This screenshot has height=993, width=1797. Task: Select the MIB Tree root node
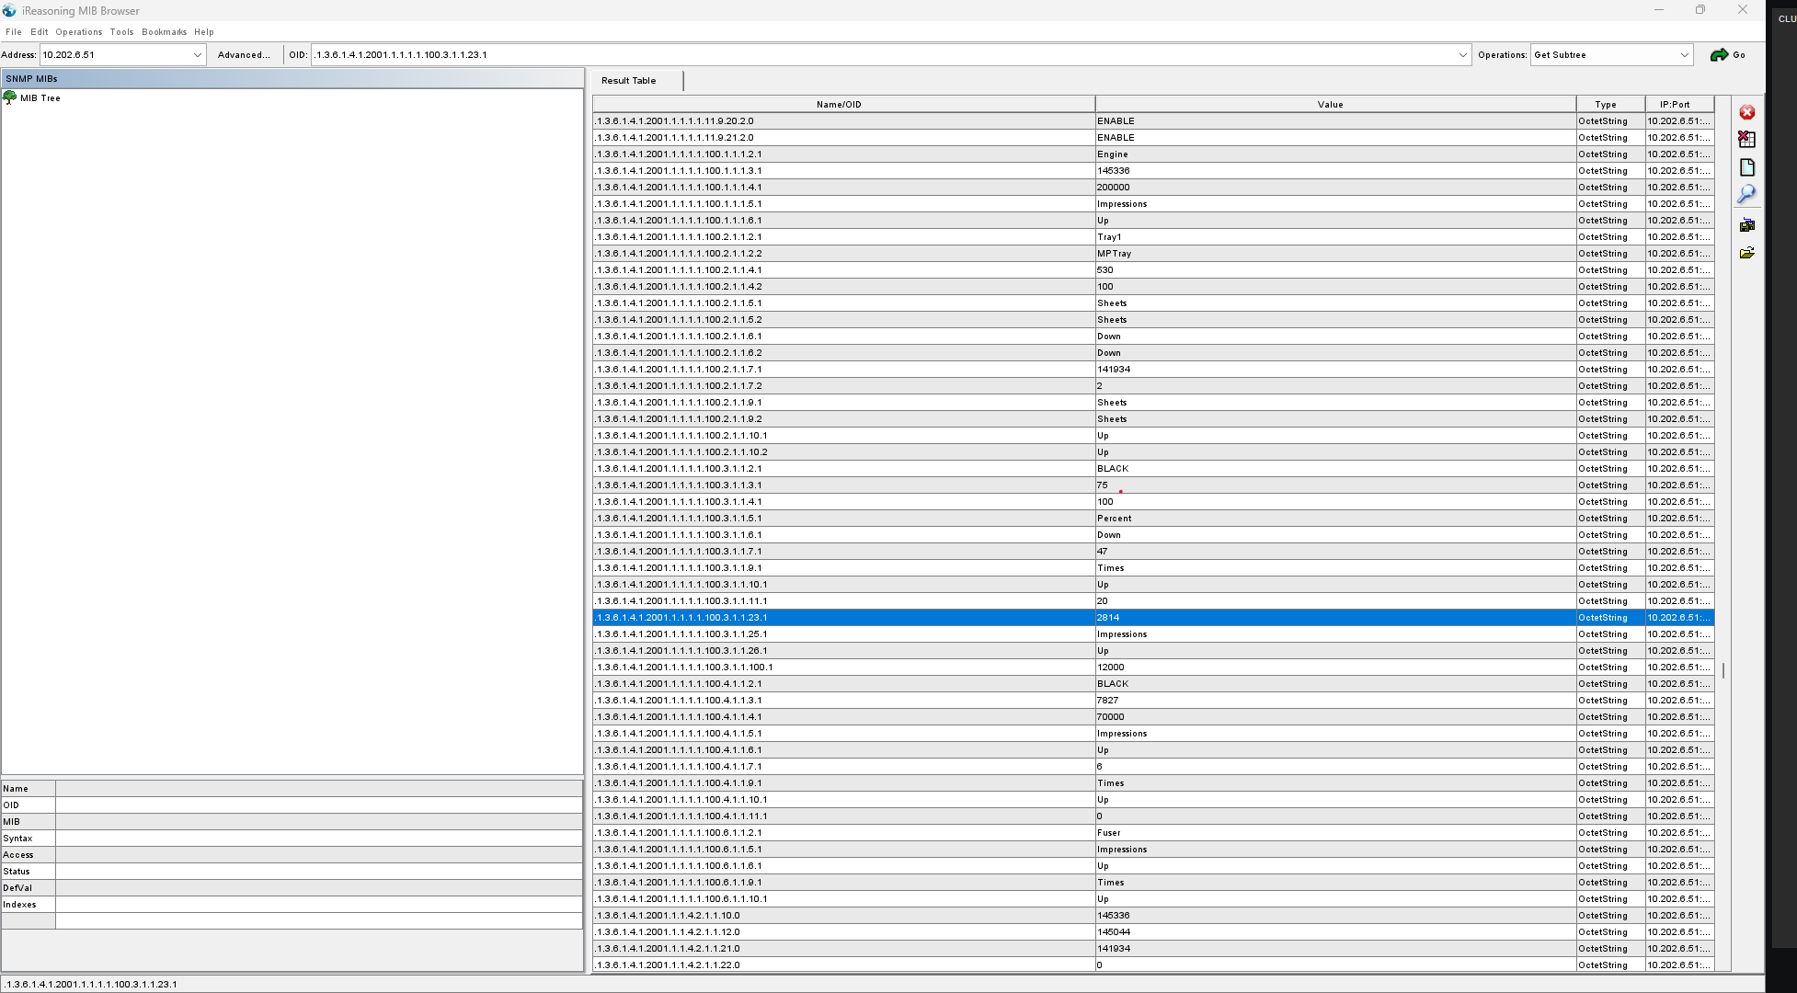[40, 98]
